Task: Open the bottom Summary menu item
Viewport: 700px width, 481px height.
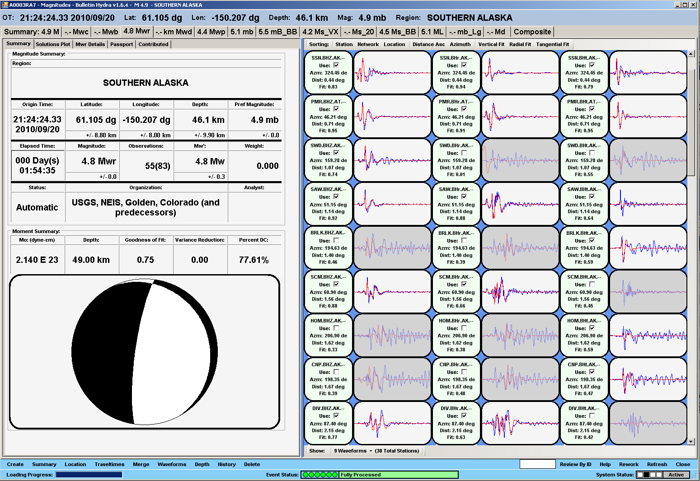Action: tap(44, 464)
